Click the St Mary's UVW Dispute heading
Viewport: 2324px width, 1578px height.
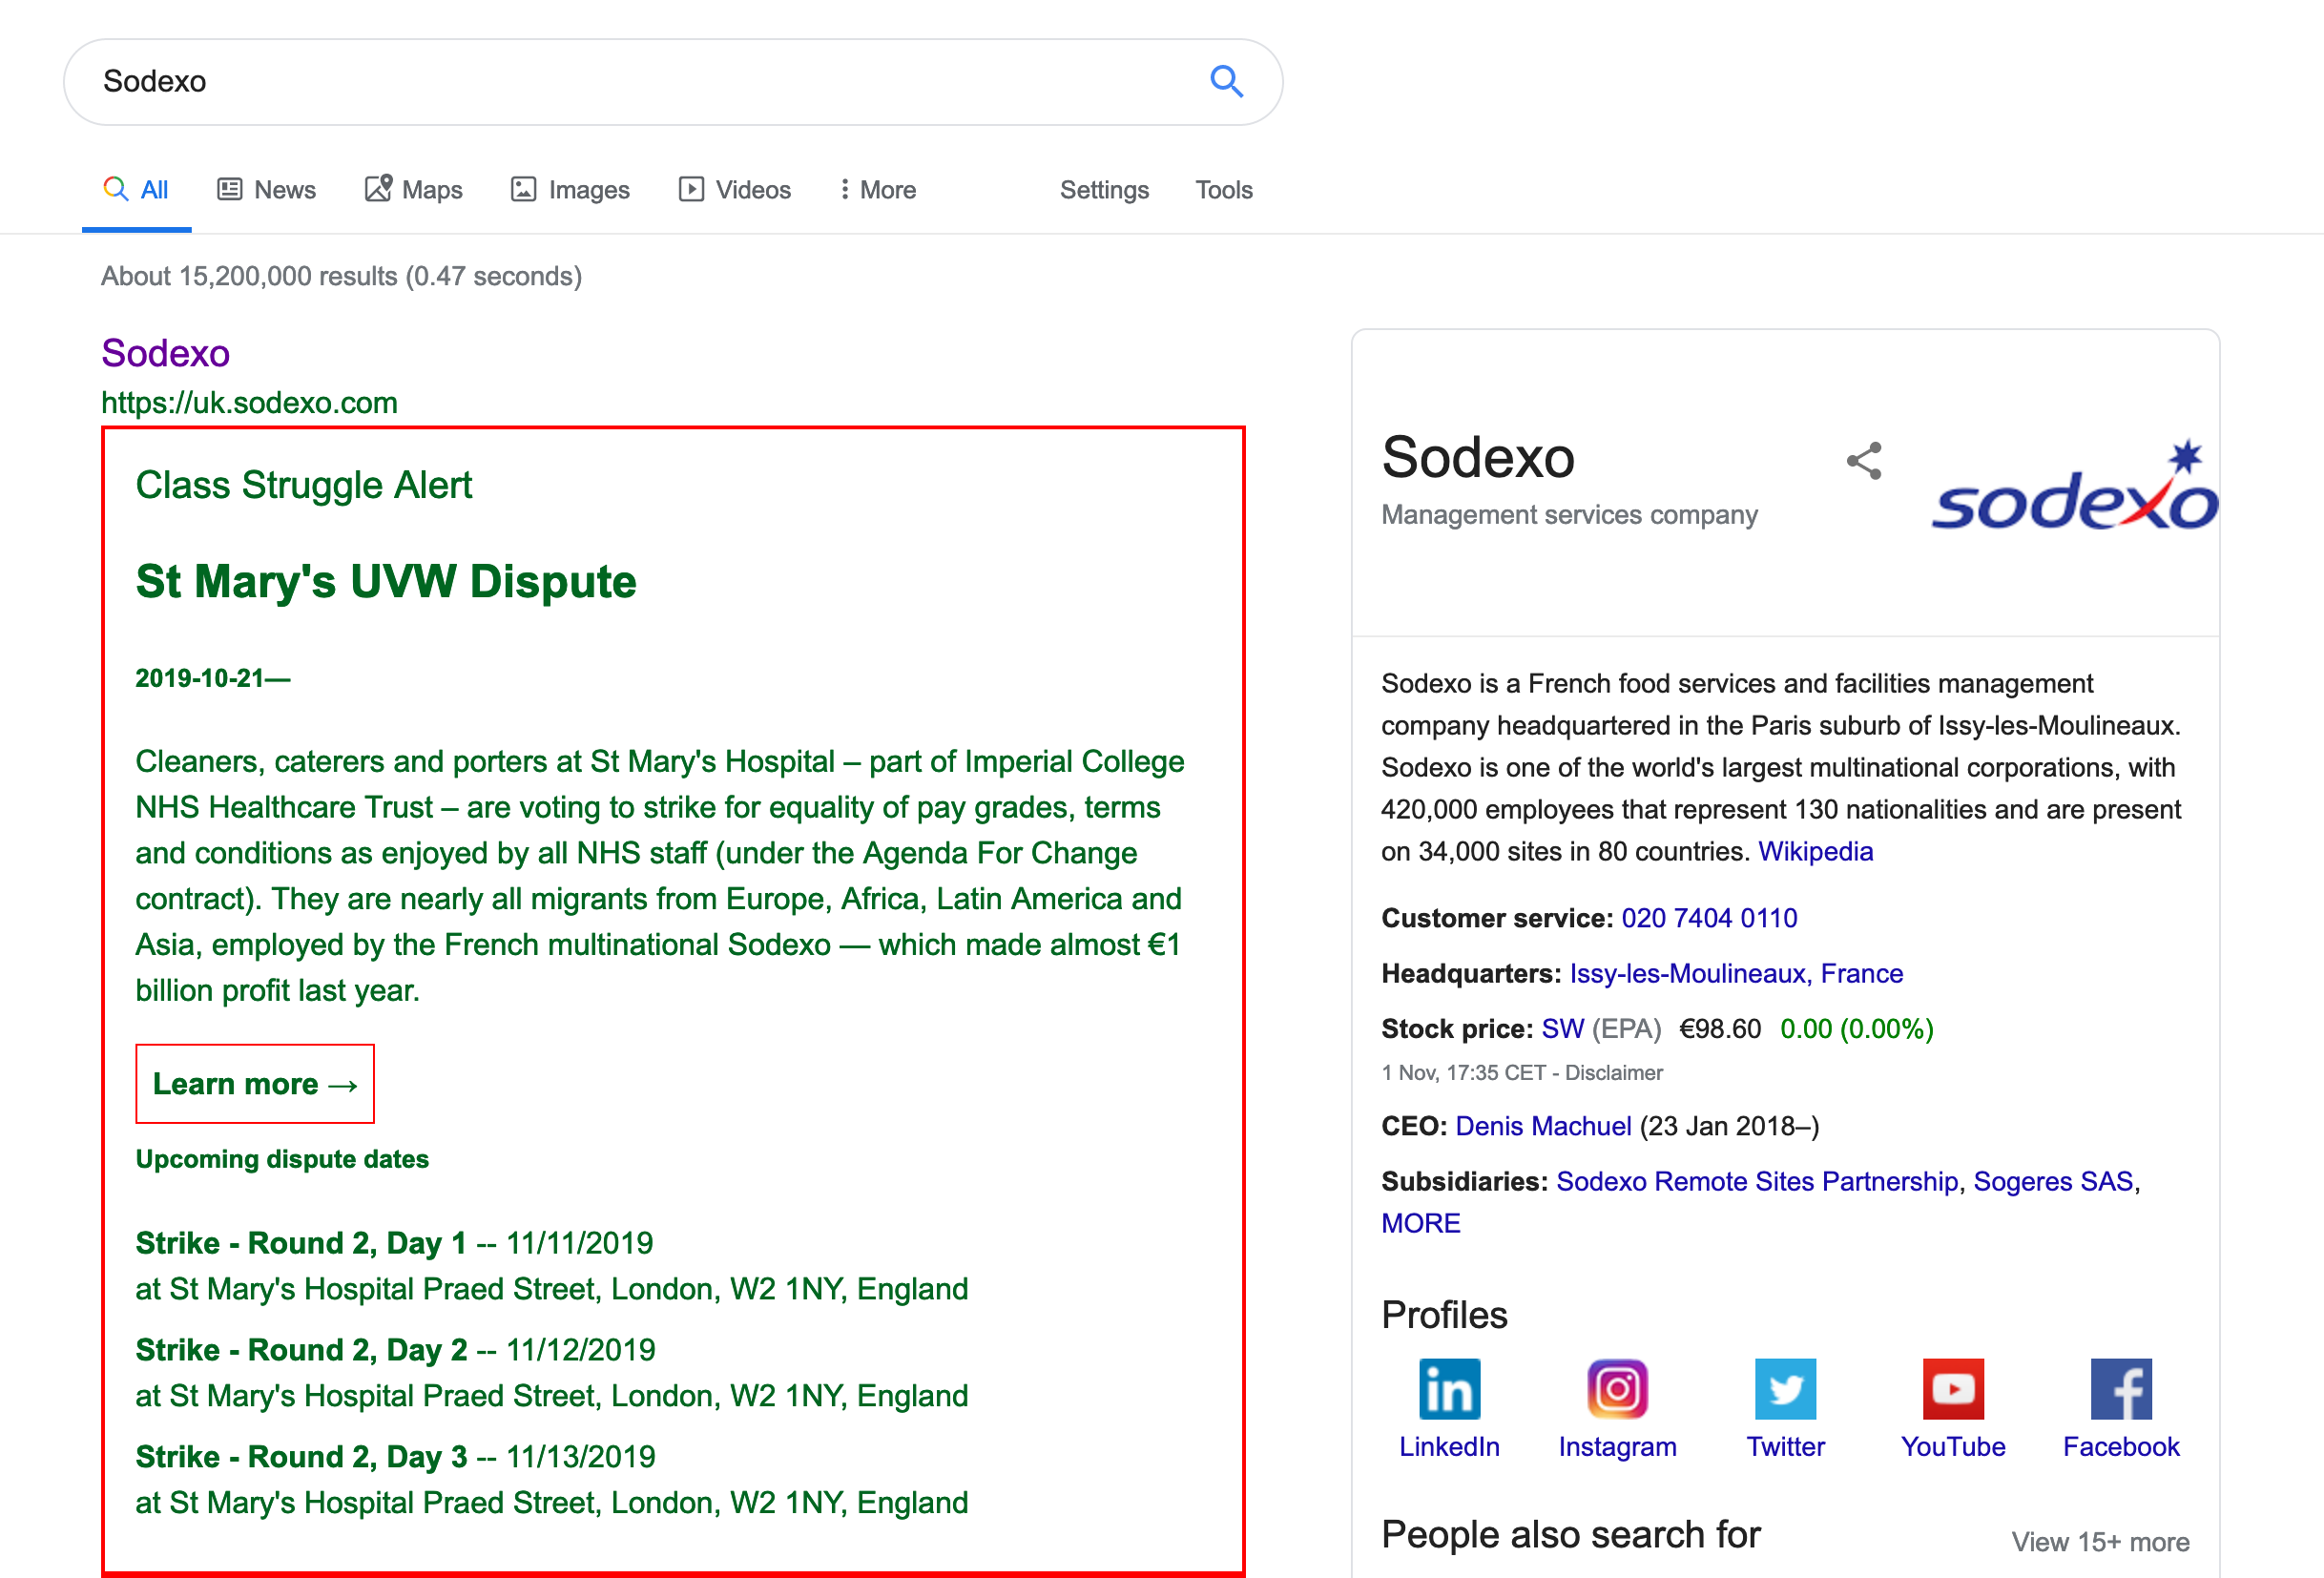click(386, 581)
